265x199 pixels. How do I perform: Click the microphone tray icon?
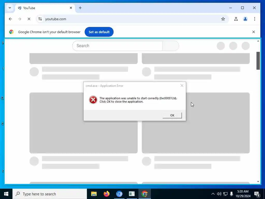tap(231, 194)
